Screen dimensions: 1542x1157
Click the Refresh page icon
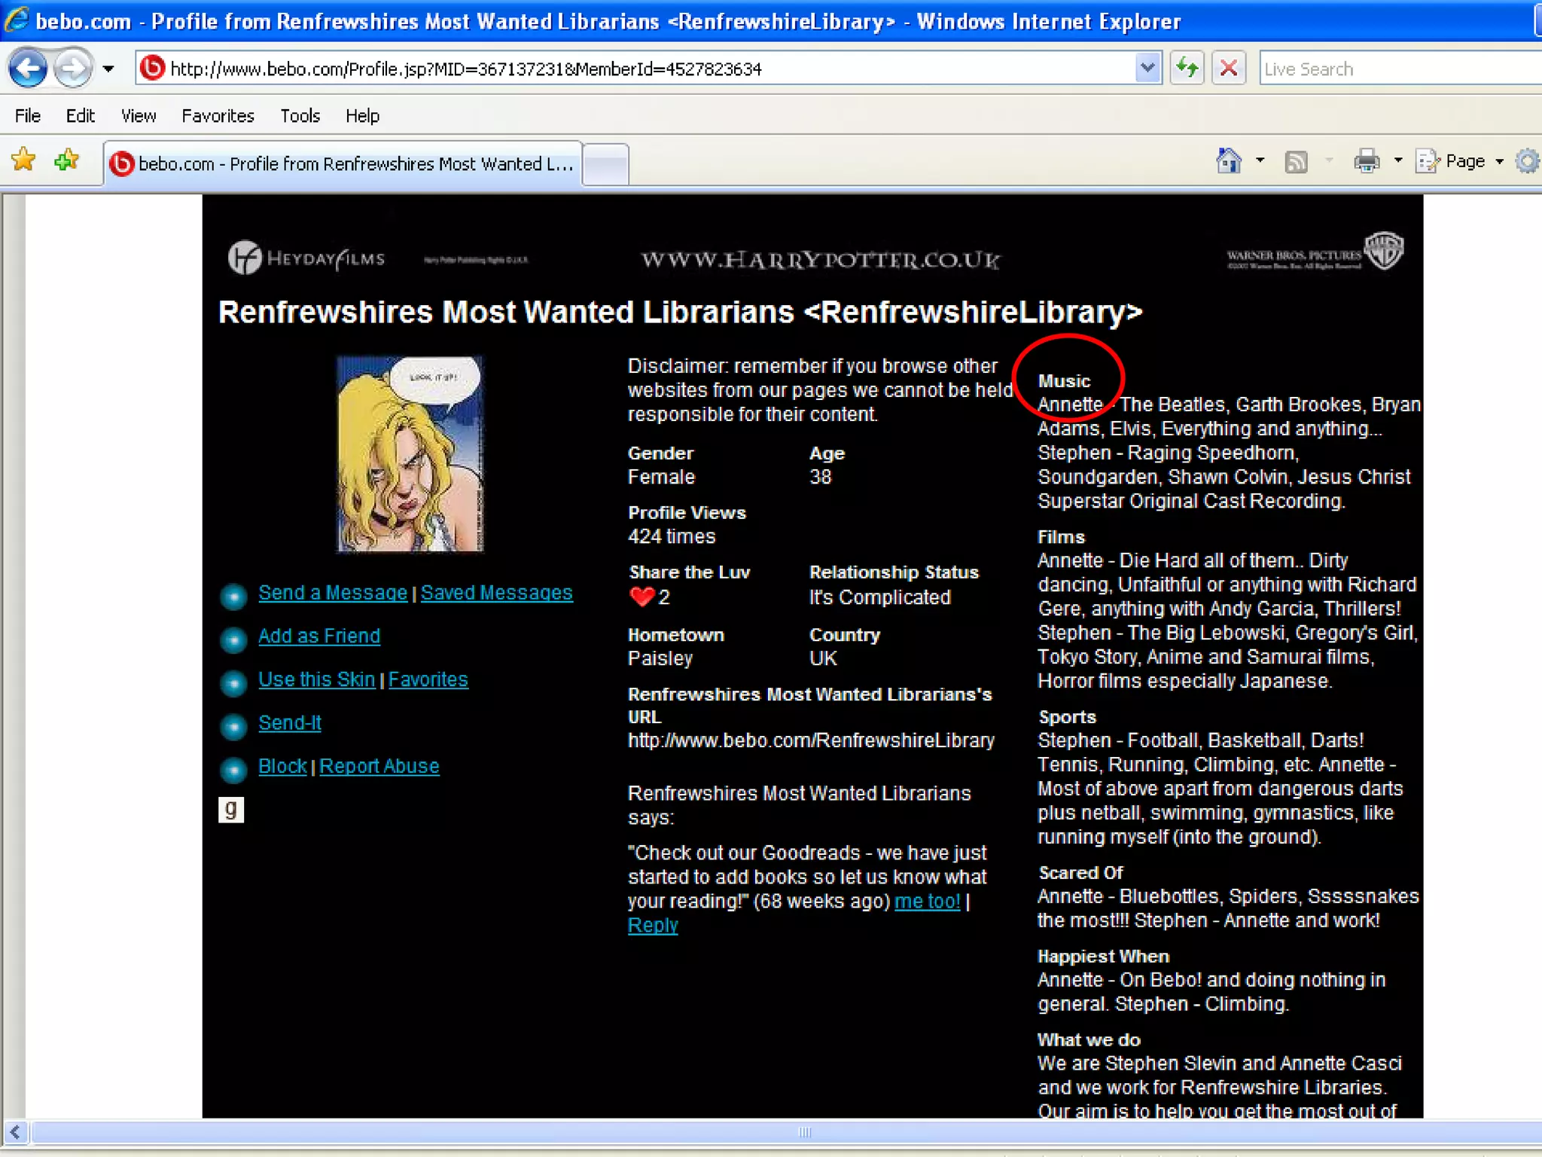pos(1187,69)
